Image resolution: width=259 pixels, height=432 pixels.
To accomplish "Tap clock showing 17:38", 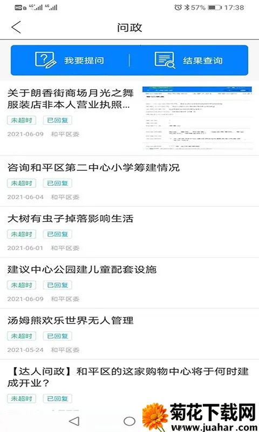I will (x=234, y=8).
